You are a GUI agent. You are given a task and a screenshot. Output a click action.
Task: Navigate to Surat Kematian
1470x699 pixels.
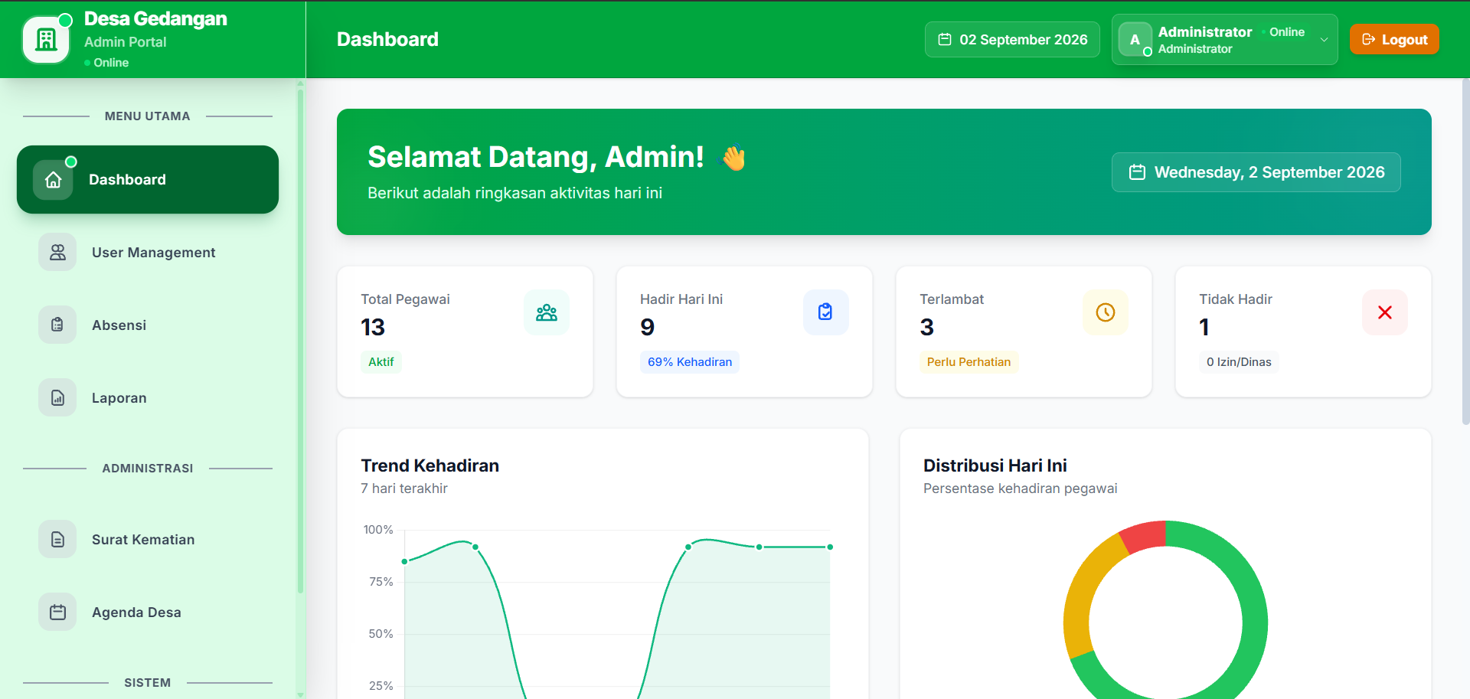[148, 540]
